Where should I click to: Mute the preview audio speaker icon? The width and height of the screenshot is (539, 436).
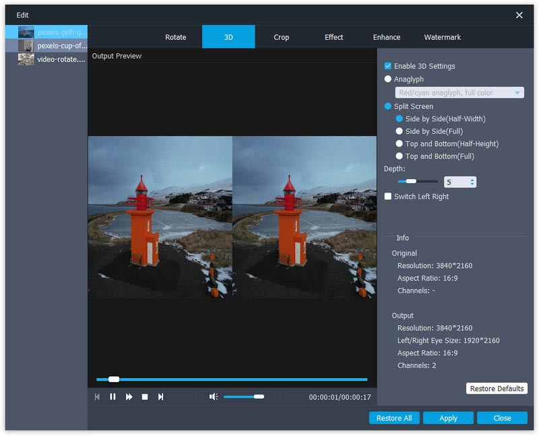214,397
